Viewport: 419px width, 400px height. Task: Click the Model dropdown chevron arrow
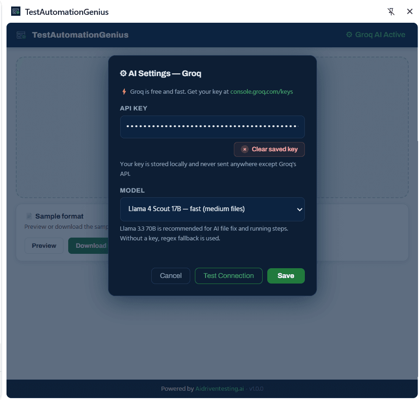tap(300, 209)
